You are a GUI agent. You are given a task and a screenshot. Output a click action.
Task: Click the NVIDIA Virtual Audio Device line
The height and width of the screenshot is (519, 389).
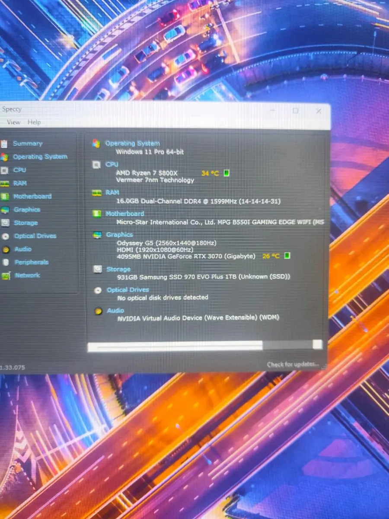pyautogui.click(x=198, y=318)
